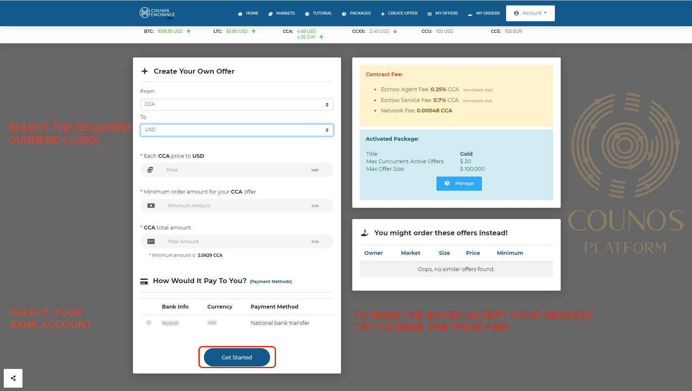692x391 pixels.
Task: Click 'Oops, no similar offers found.' message
Action: pos(456,269)
